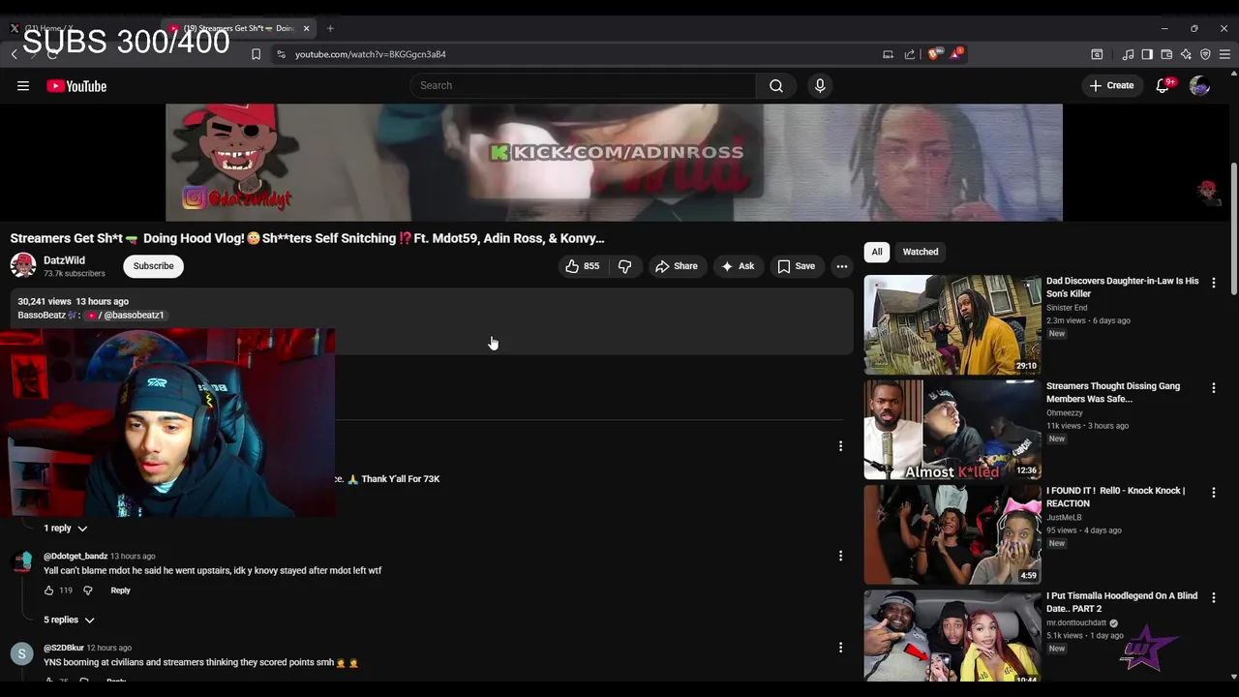The height and width of the screenshot is (697, 1239).
Task: Open options menu for the pinned 73K comment
Action: point(840,446)
